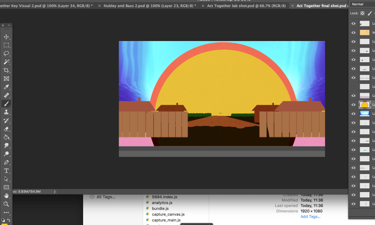Expand the document status bar arrow
375x225 pixels.
(55, 191)
